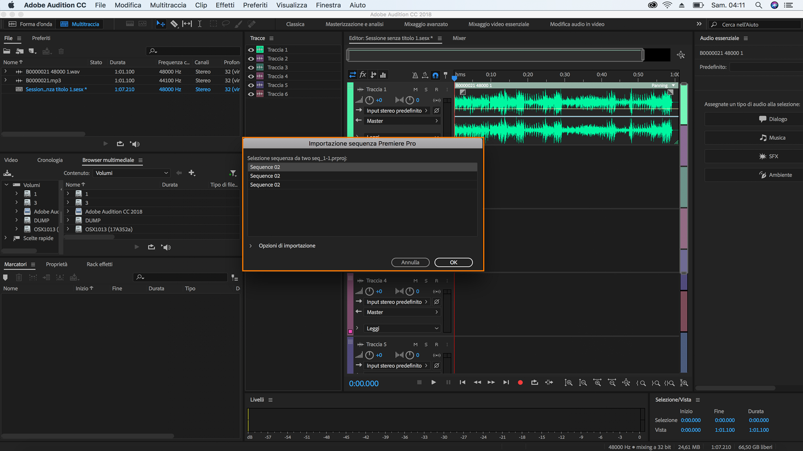This screenshot has width=803, height=451.
Task: Enable snapping with the magnet icon
Action: click(435, 75)
